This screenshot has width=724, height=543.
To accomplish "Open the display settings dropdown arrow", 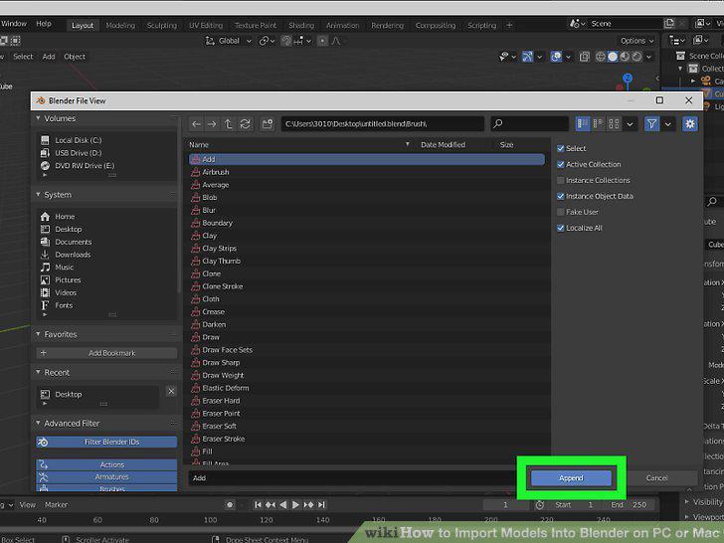I will pos(630,123).
